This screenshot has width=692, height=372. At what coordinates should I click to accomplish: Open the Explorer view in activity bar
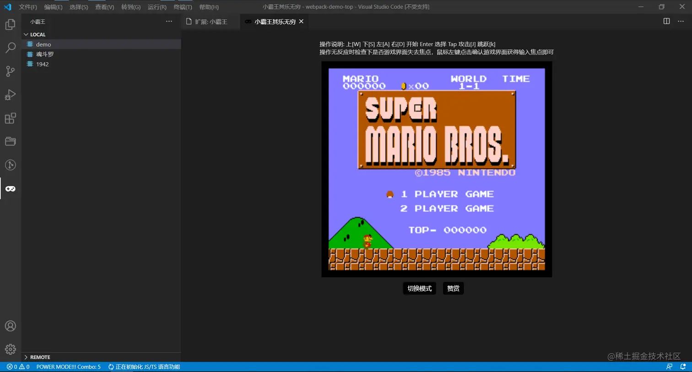click(x=10, y=24)
